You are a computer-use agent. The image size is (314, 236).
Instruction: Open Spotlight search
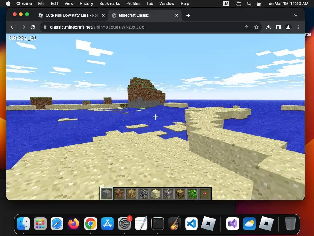[x=249, y=4]
